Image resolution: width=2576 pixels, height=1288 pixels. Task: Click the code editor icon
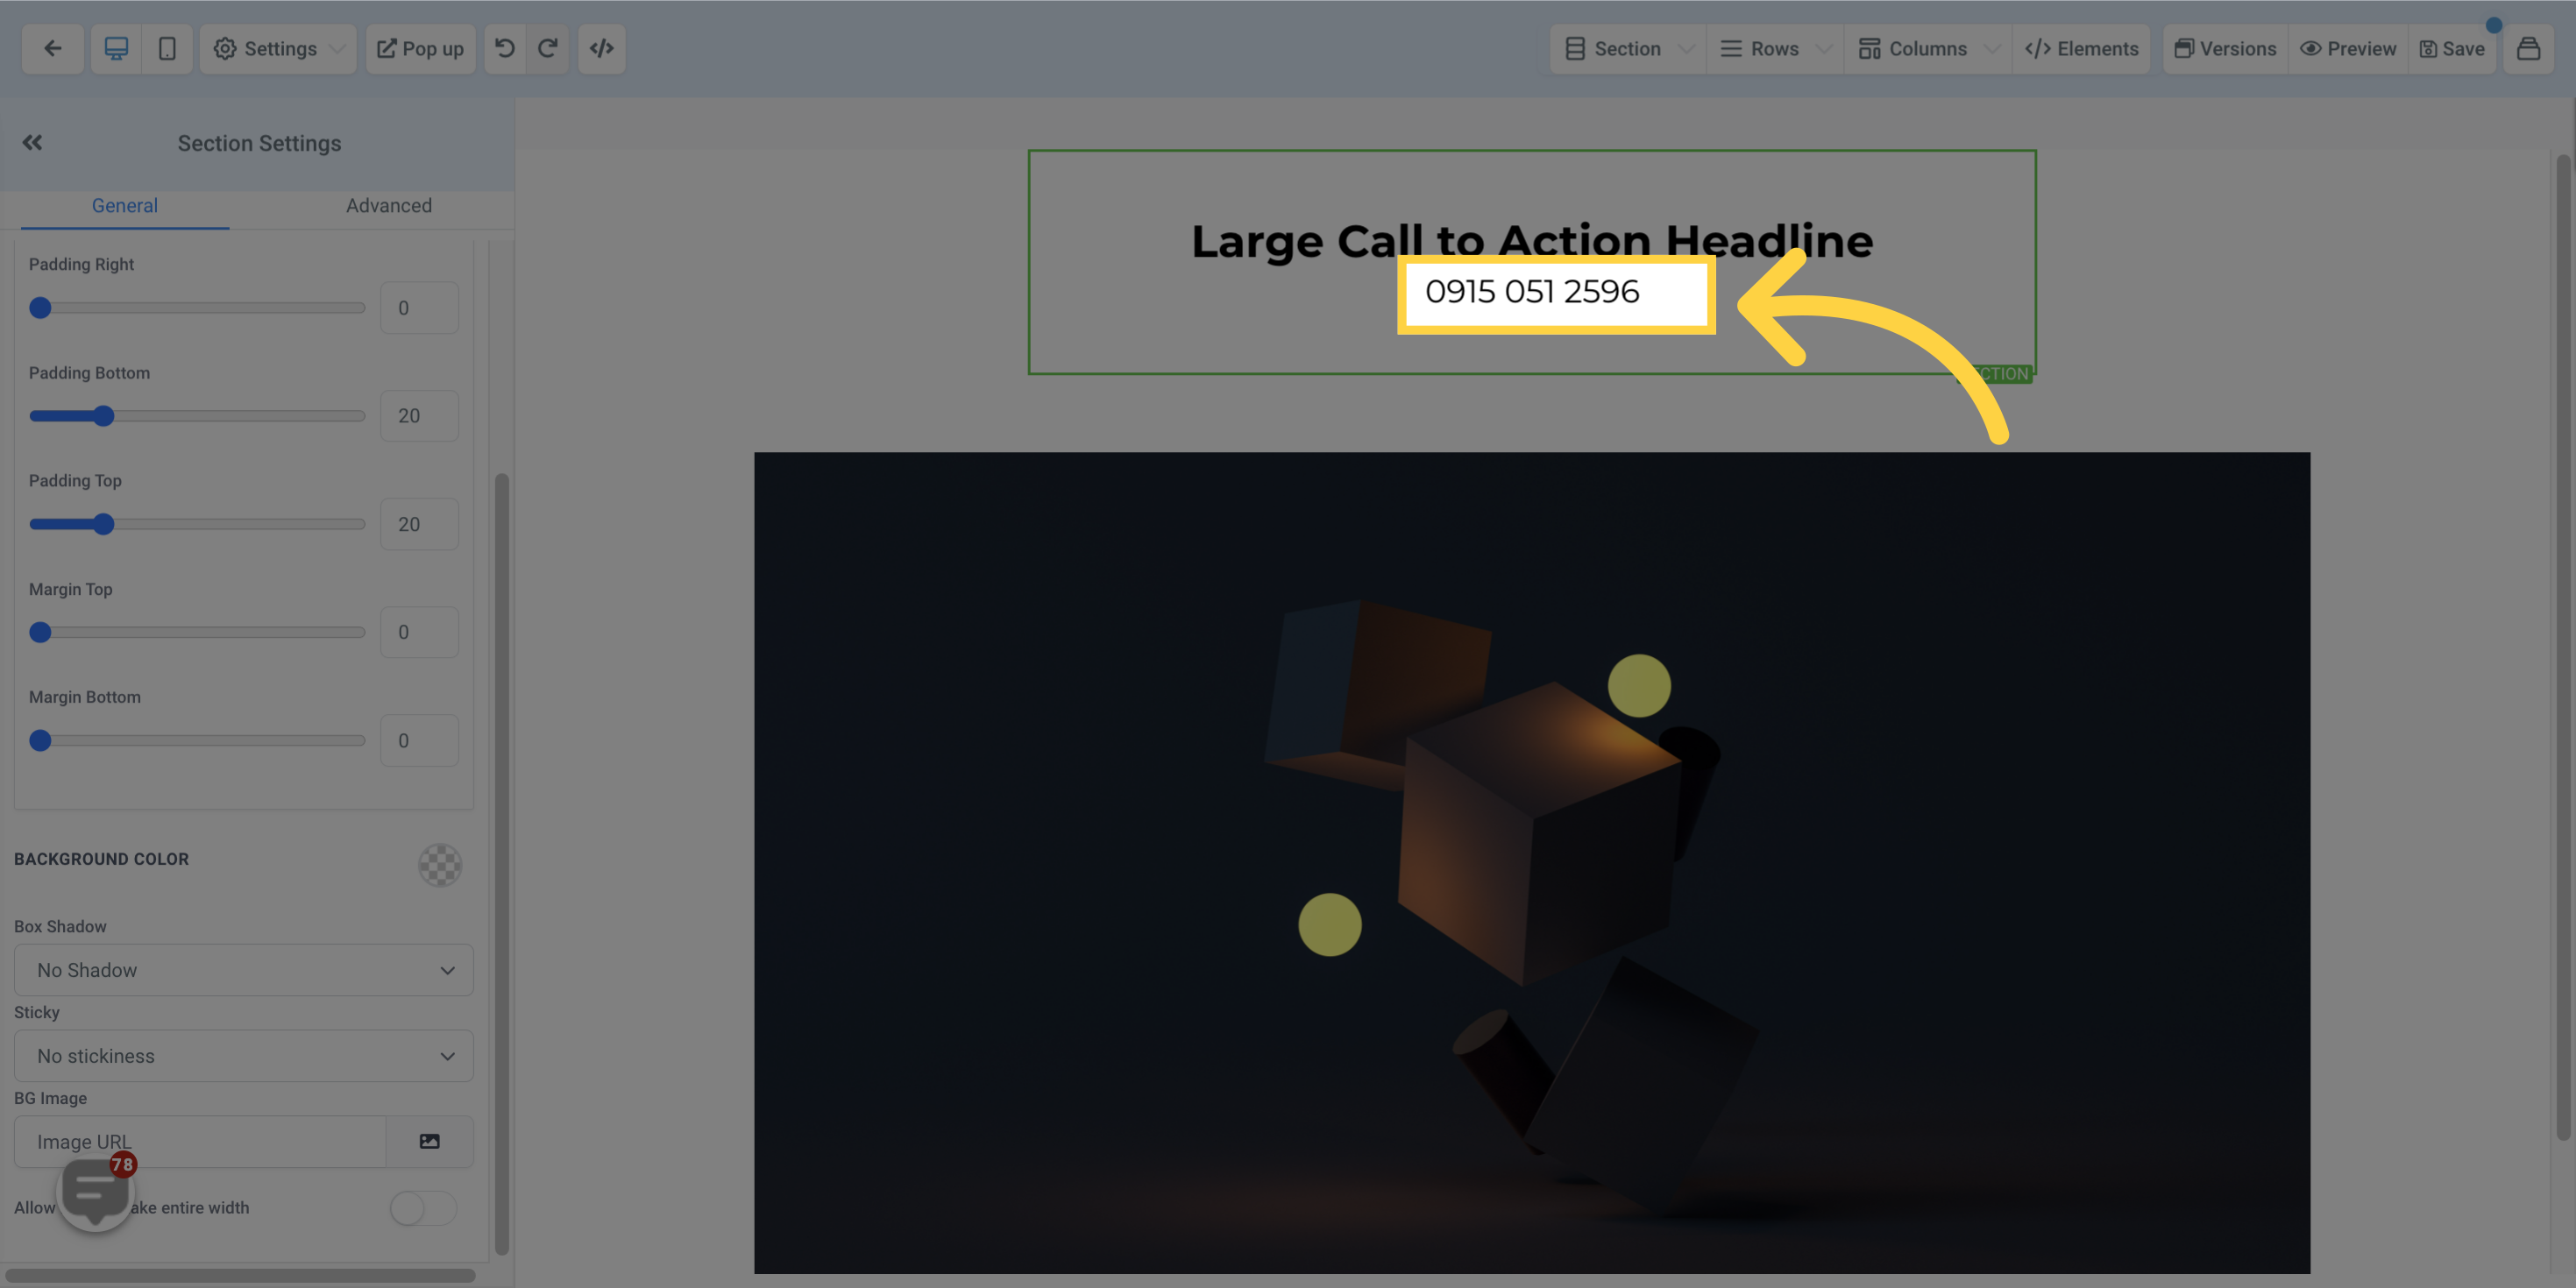click(x=600, y=49)
